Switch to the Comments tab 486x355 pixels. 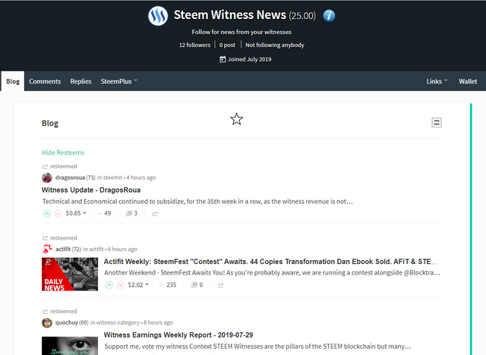click(45, 81)
